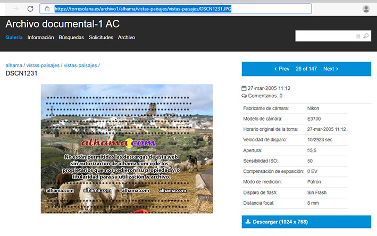This screenshot has height=236, width=377.
Task: Click the DSCN1231 photo title
Action: click(21, 73)
